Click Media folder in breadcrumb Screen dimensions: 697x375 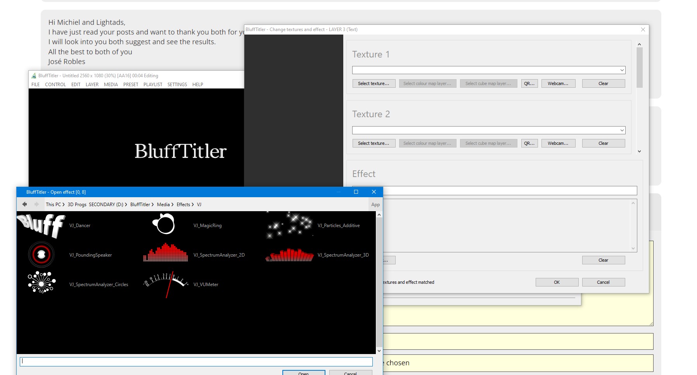click(163, 205)
